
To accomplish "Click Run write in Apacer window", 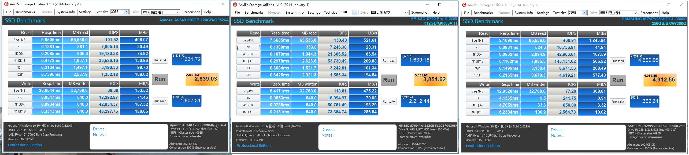I will click(x=160, y=101).
